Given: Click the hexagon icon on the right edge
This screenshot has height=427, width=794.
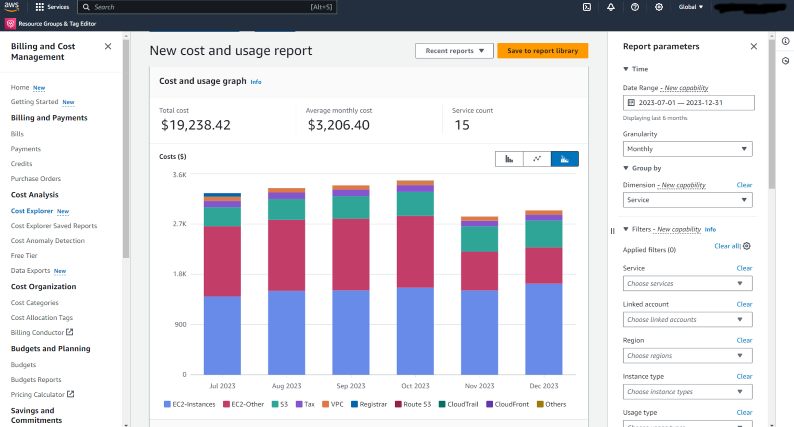Looking at the screenshot, I should click(785, 61).
